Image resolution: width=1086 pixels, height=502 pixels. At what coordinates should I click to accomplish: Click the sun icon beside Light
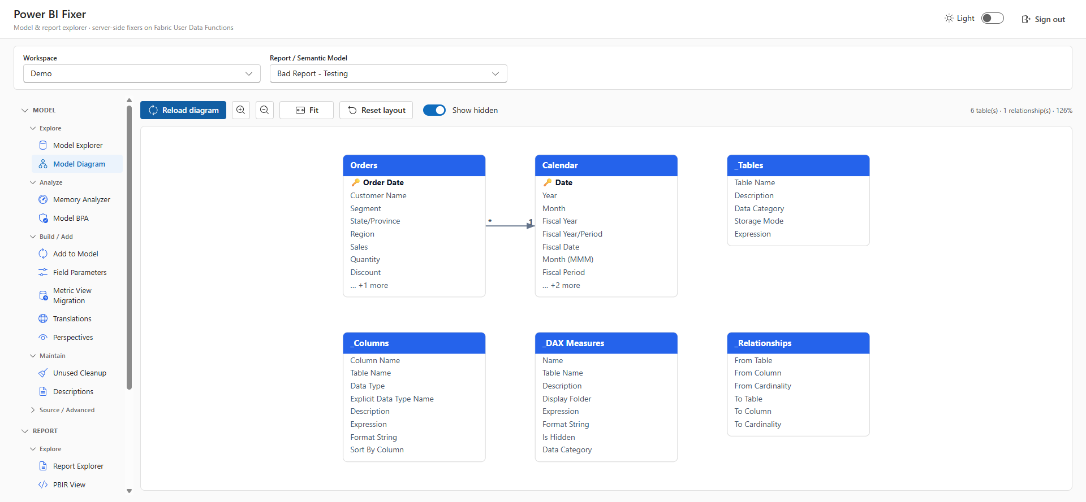[949, 18]
